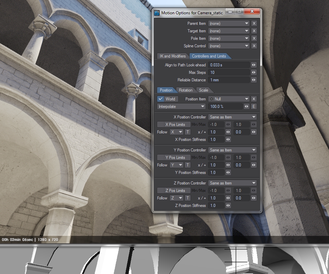Click the T button beside Follow Z
The height and width of the screenshot is (274, 329).
pyautogui.click(x=188, y=198)
